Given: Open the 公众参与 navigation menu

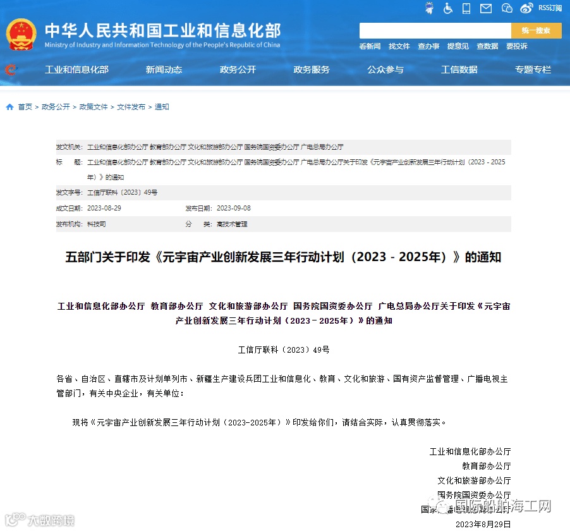Looking at the screenshot, I should [385, 70].
